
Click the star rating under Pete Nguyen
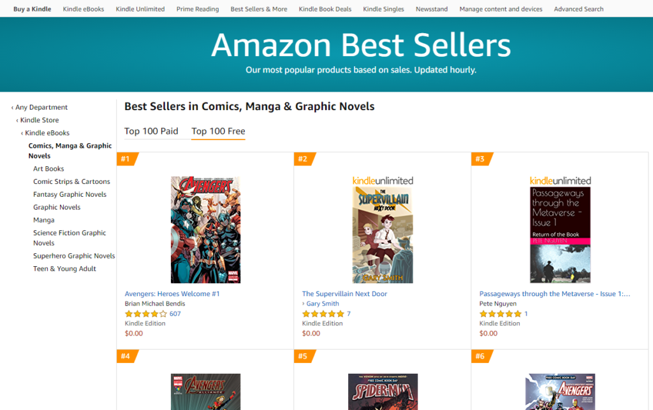[501, 314]
